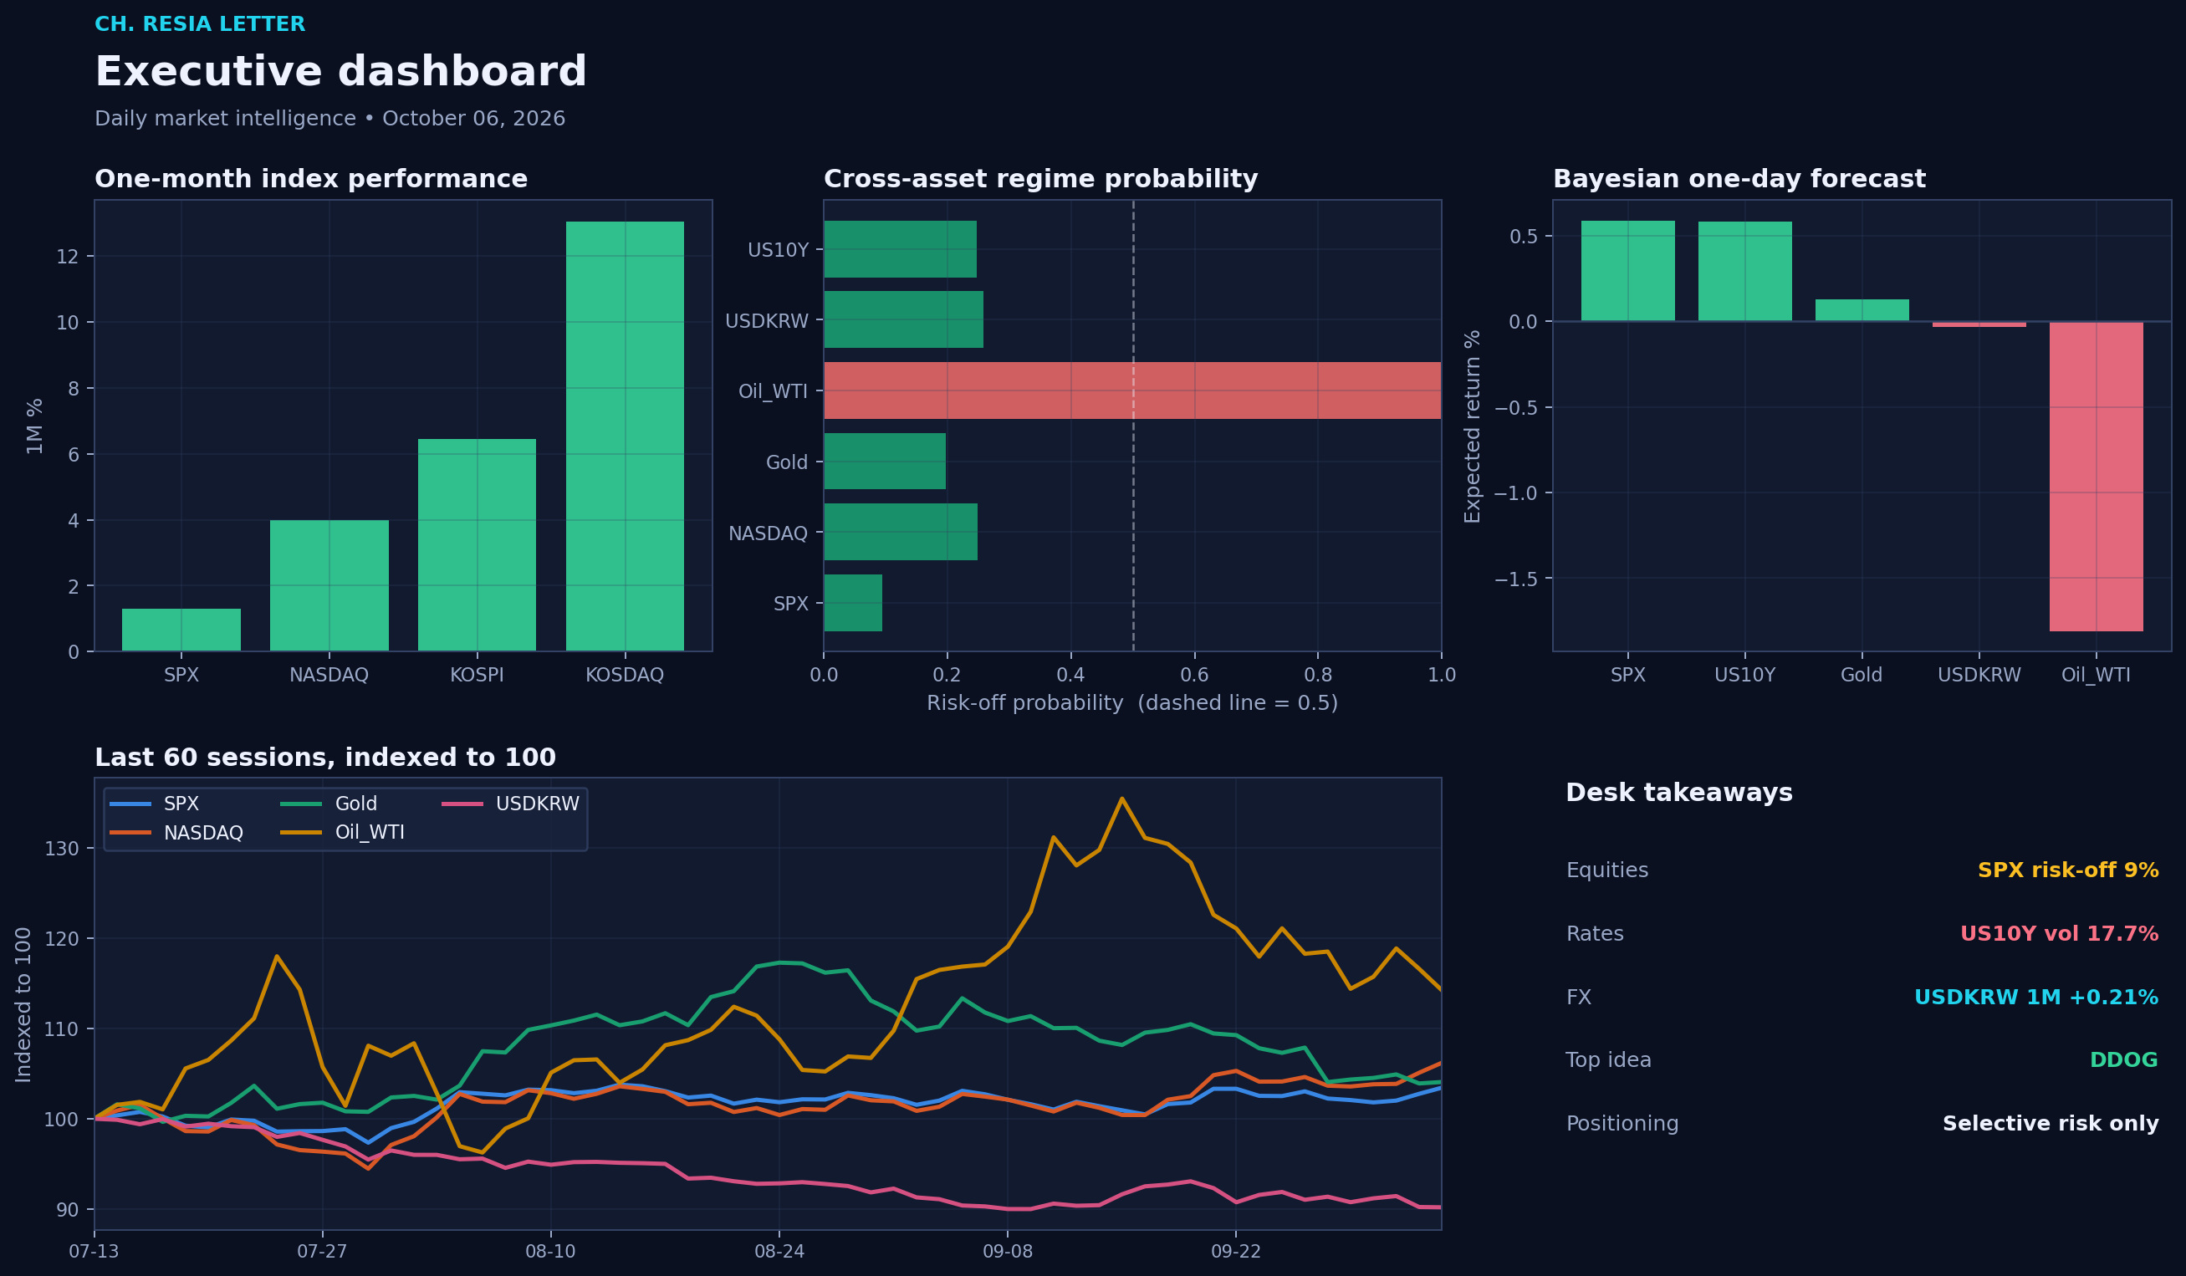Viewport: 2186px width, 1276px height.
Task: Click the Oil_WTI legend entry in line chart
Action: [x=343, y=833]
